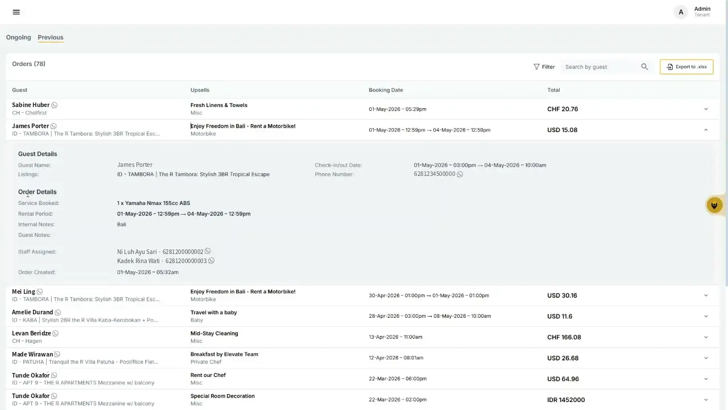Expand Sabine Huber order row

coord(706,109)
